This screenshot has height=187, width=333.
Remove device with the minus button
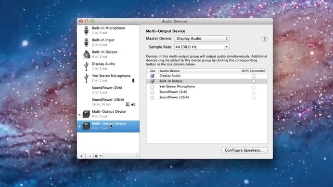pyautogui.click(x=90, y=156)
